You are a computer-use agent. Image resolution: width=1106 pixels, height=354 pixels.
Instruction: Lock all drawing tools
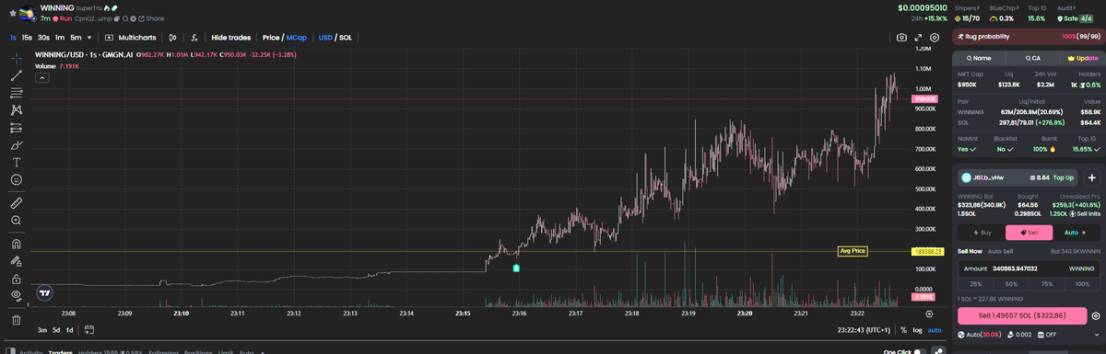tap(16, 279)
